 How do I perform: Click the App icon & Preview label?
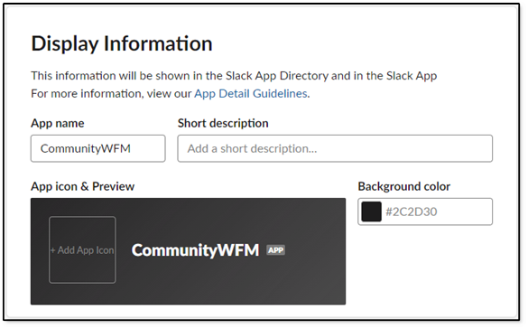pos(82,186)
